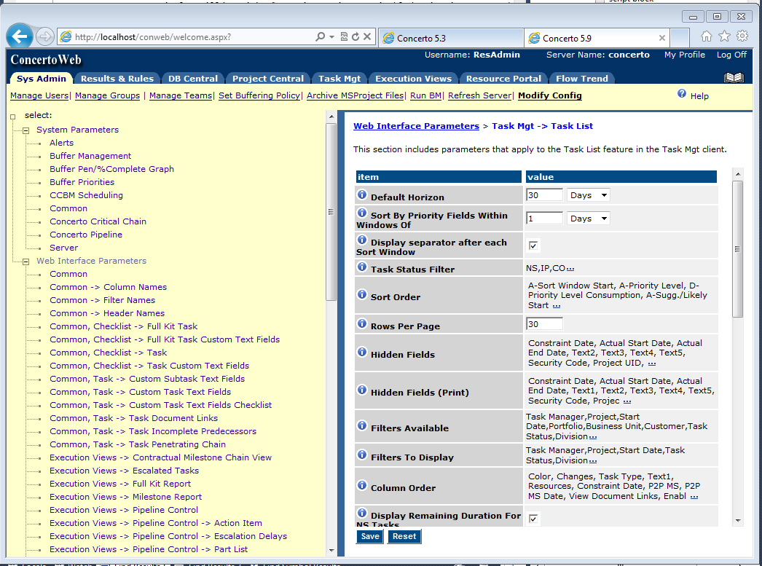
Task: Click the blue Help question mark icon
Action: tap(682, 94)
